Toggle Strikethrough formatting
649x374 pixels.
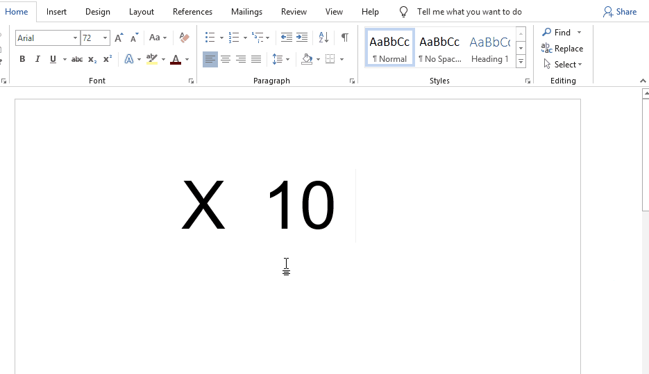pyautogui.click(x=77, y=59)
